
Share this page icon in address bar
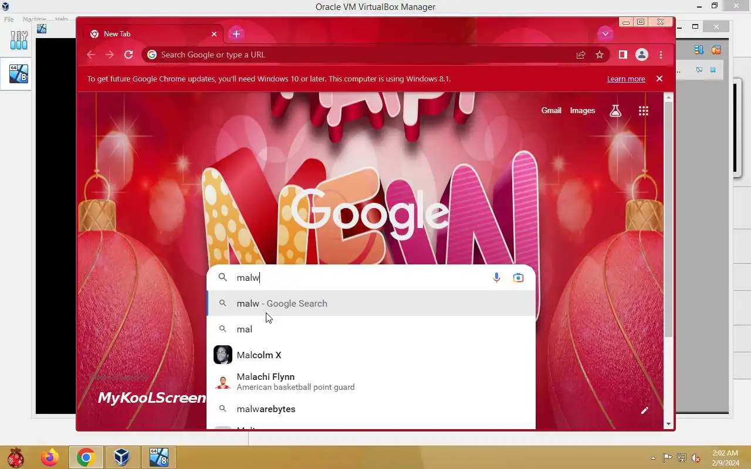click(581, 55)
